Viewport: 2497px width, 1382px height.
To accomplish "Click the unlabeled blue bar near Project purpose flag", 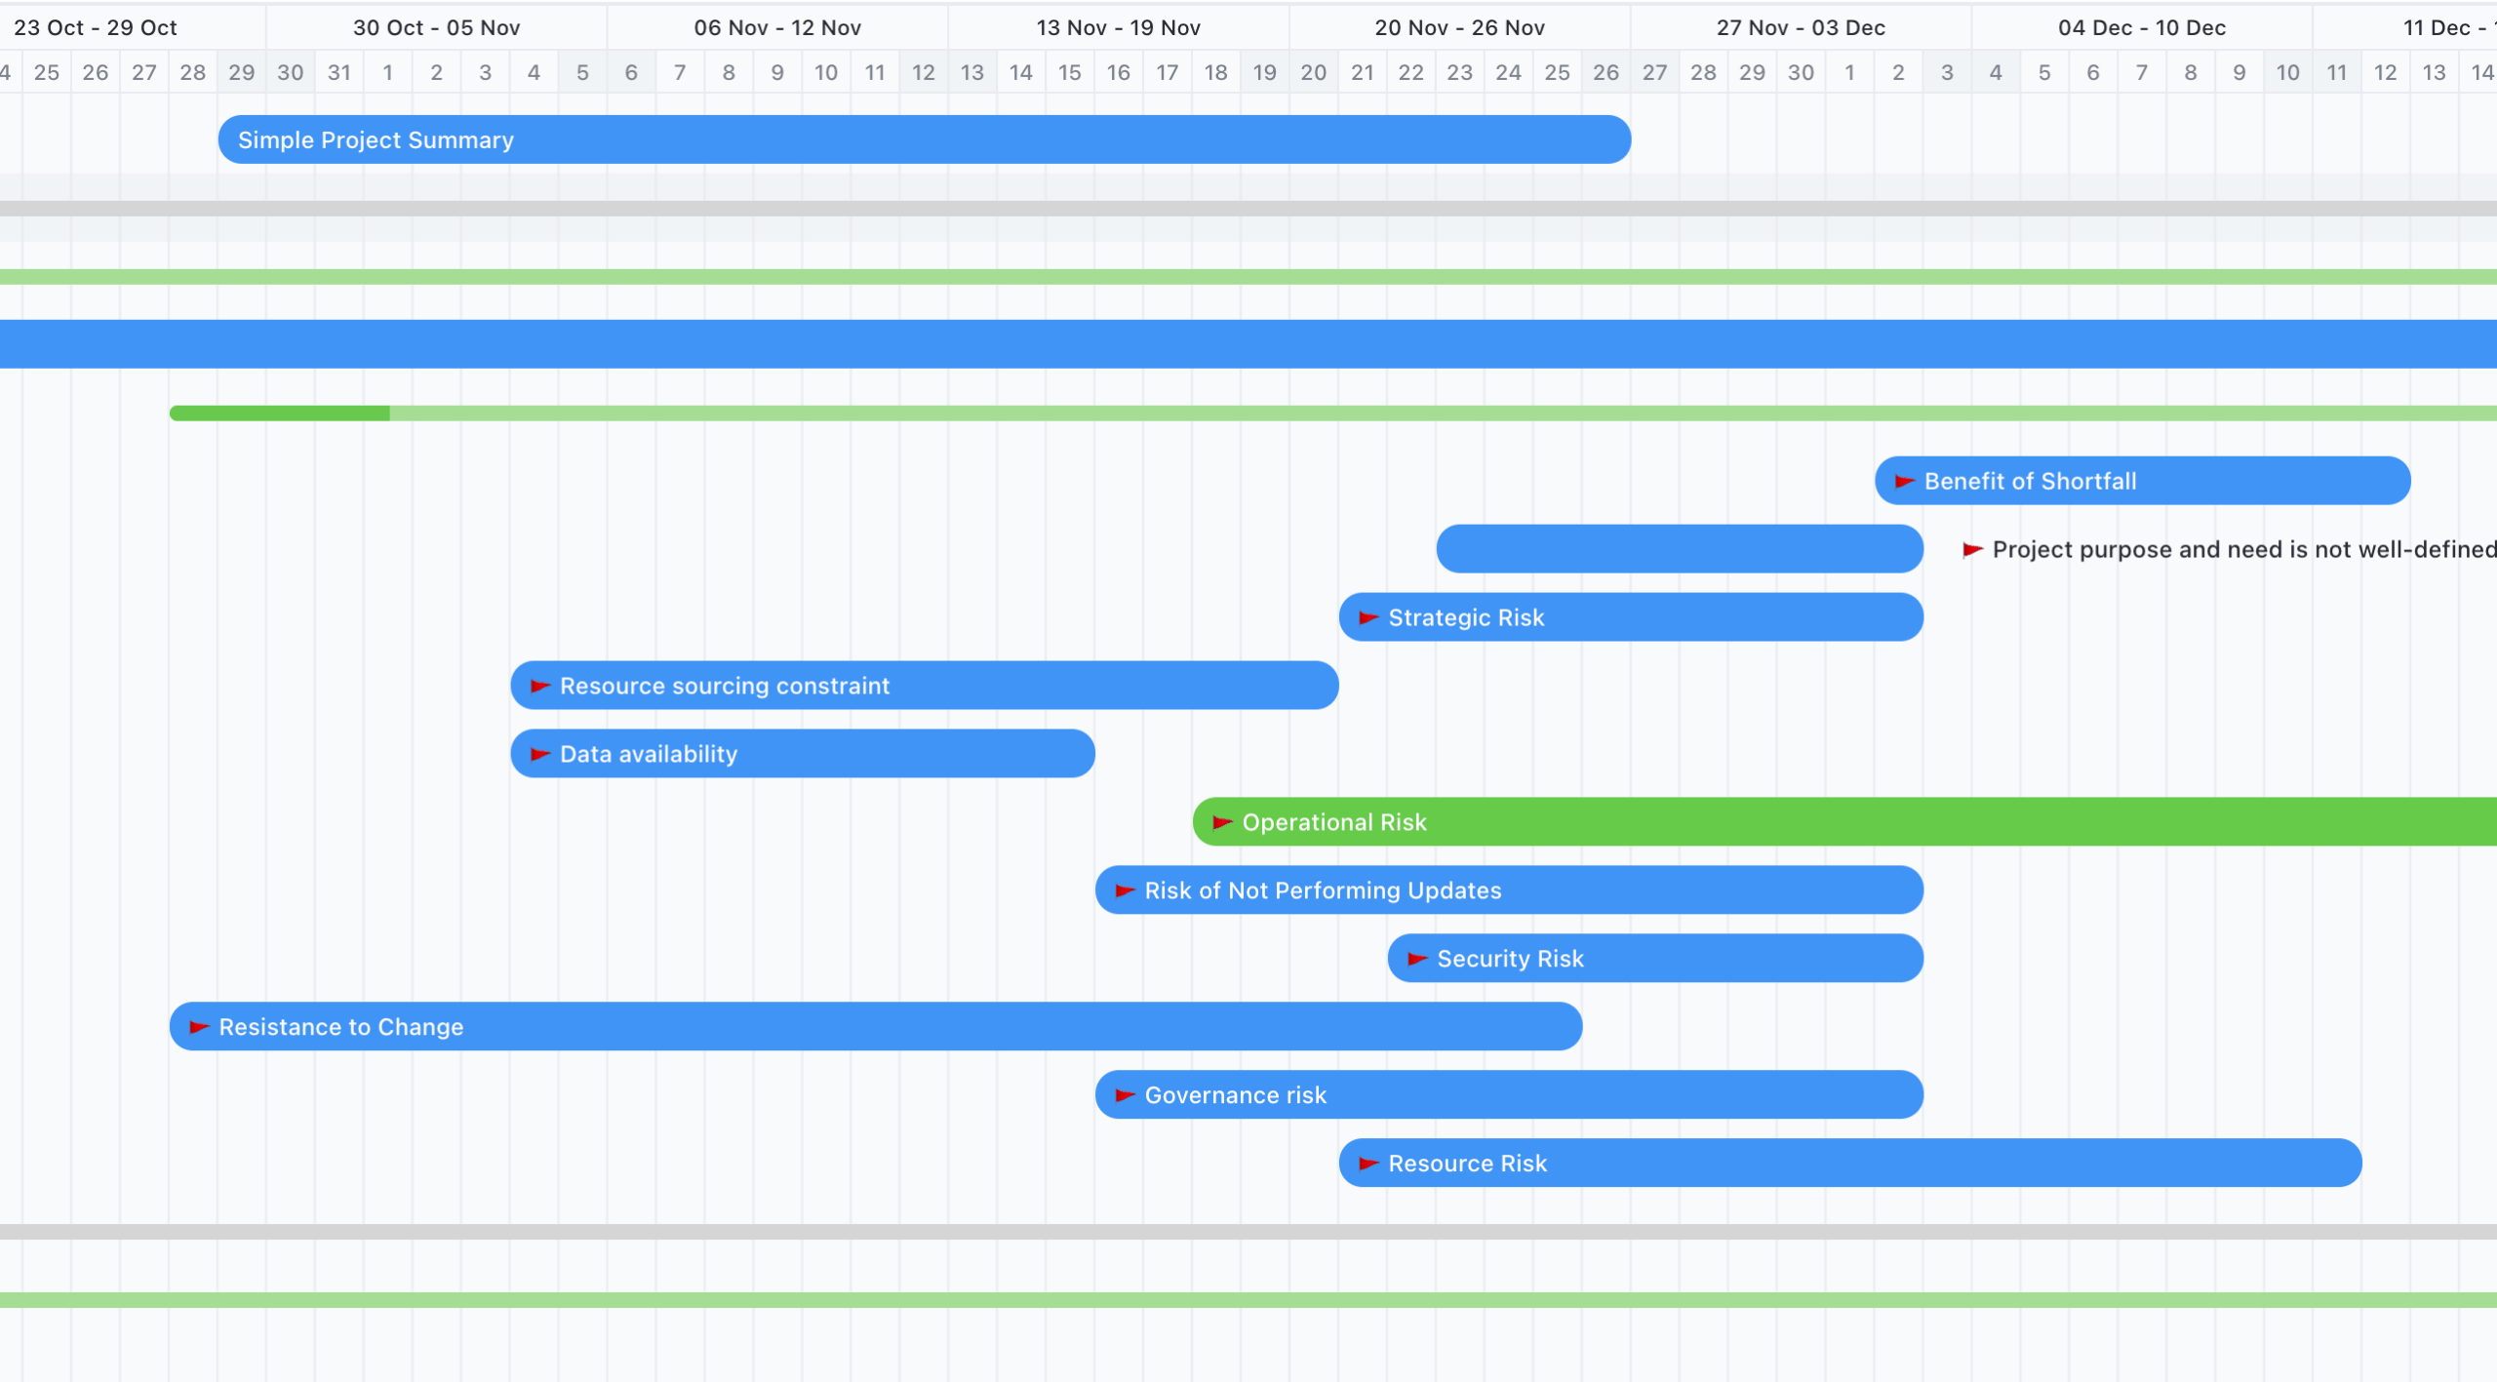I will click(x=1678, y=549).
